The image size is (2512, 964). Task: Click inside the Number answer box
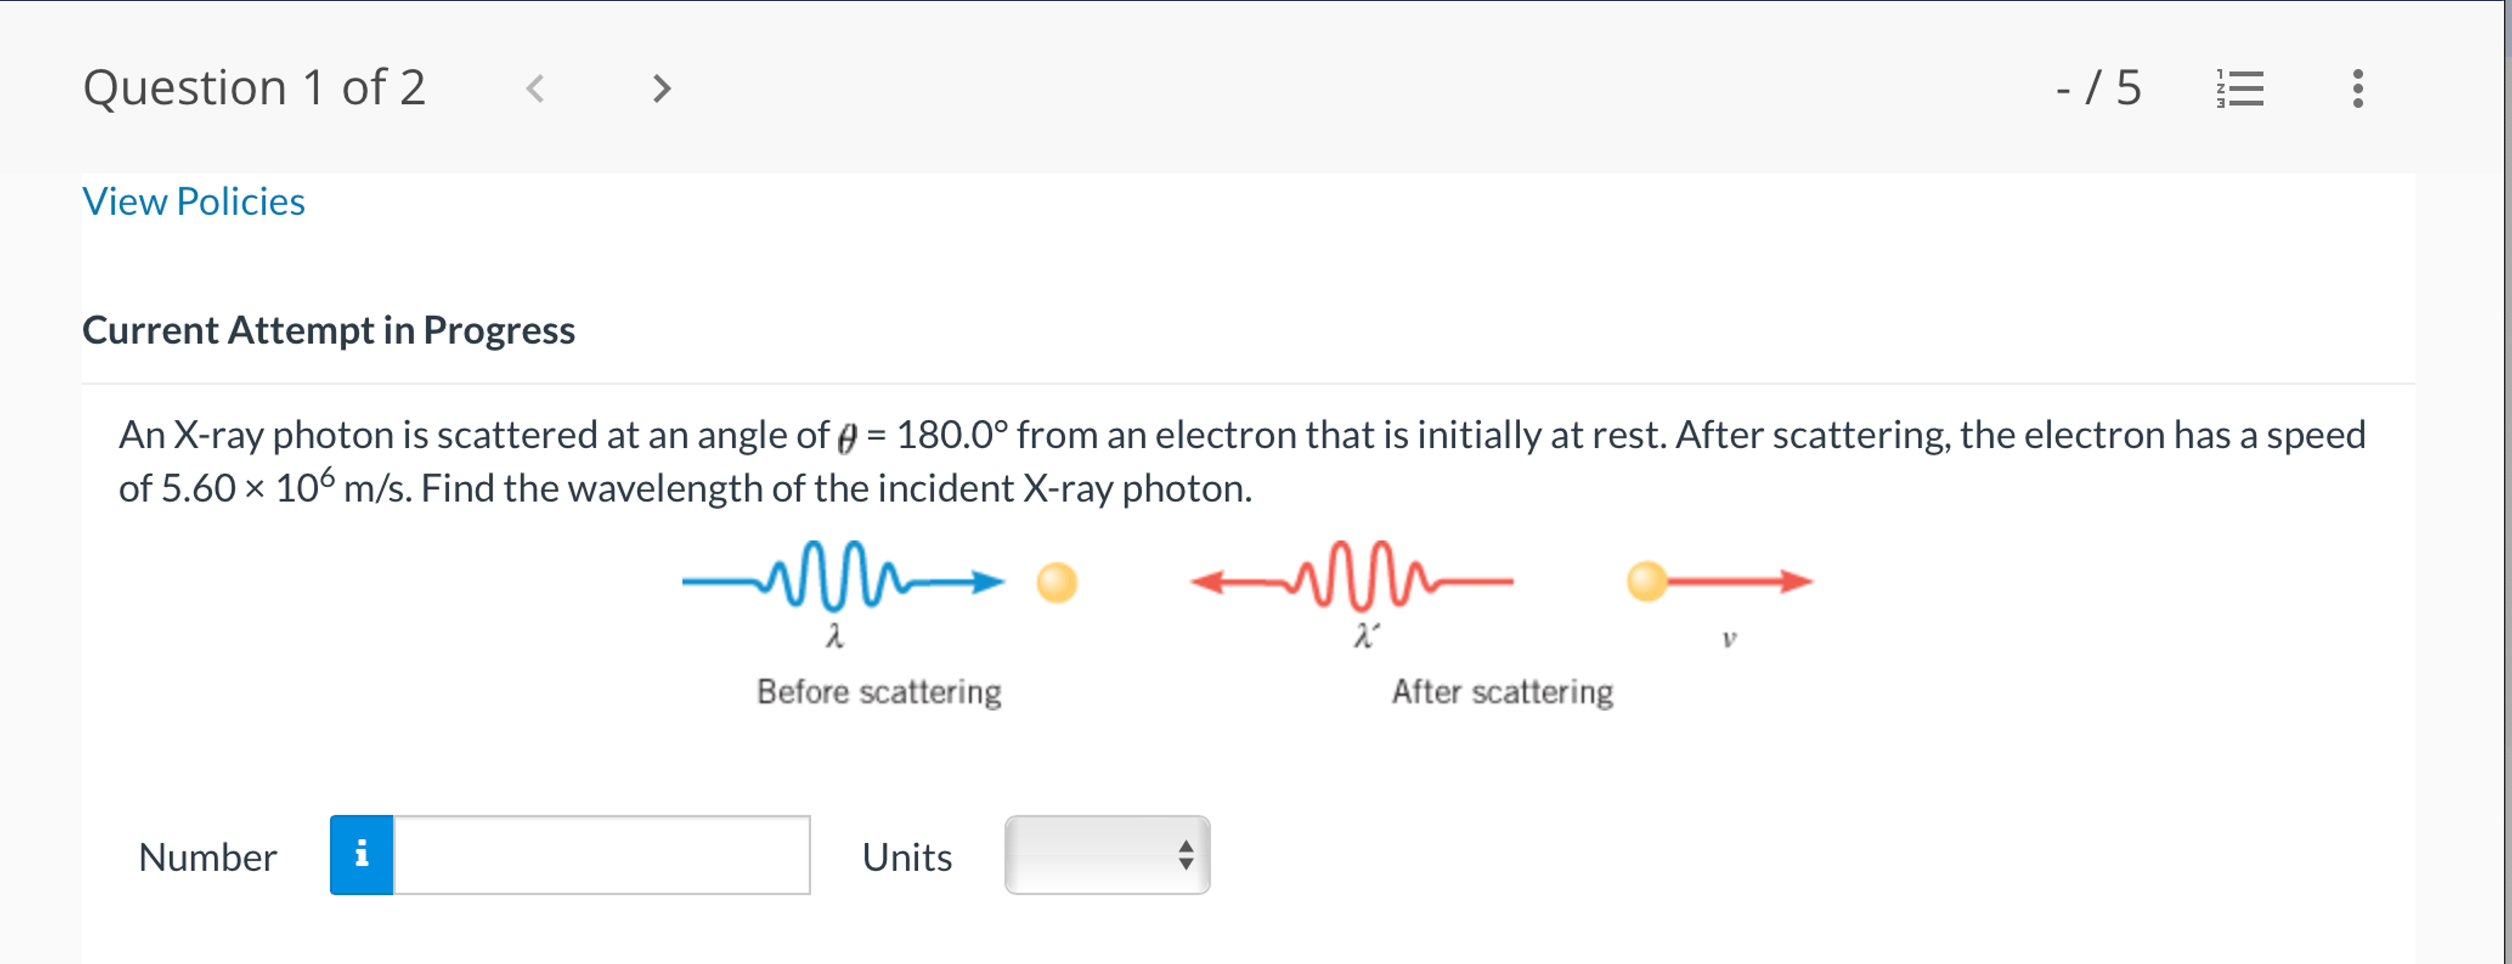pyautogui.click(x=600, y=856)
